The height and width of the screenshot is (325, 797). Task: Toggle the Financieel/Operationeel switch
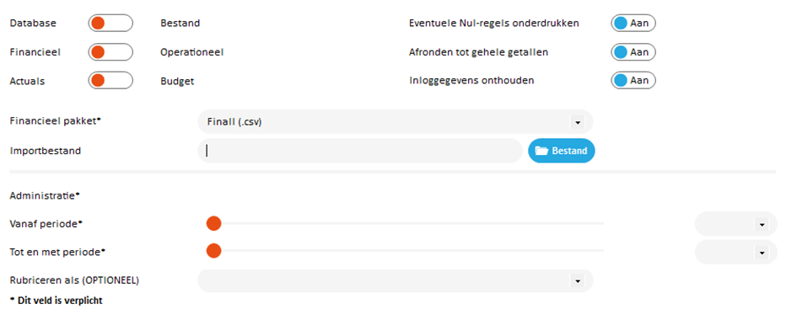coord(110,52)
